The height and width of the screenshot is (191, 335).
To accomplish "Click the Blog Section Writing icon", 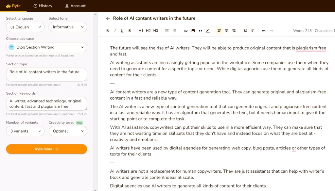I will tap(11, 47).
